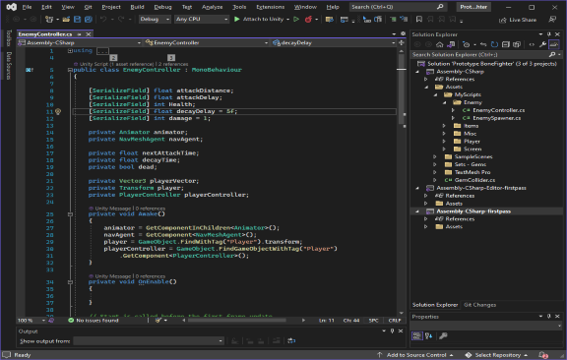Image resolution: width=567 pixels, height=360 pixels.
Task: Switch to the Git Changes tab
Action: coord(479,305)
